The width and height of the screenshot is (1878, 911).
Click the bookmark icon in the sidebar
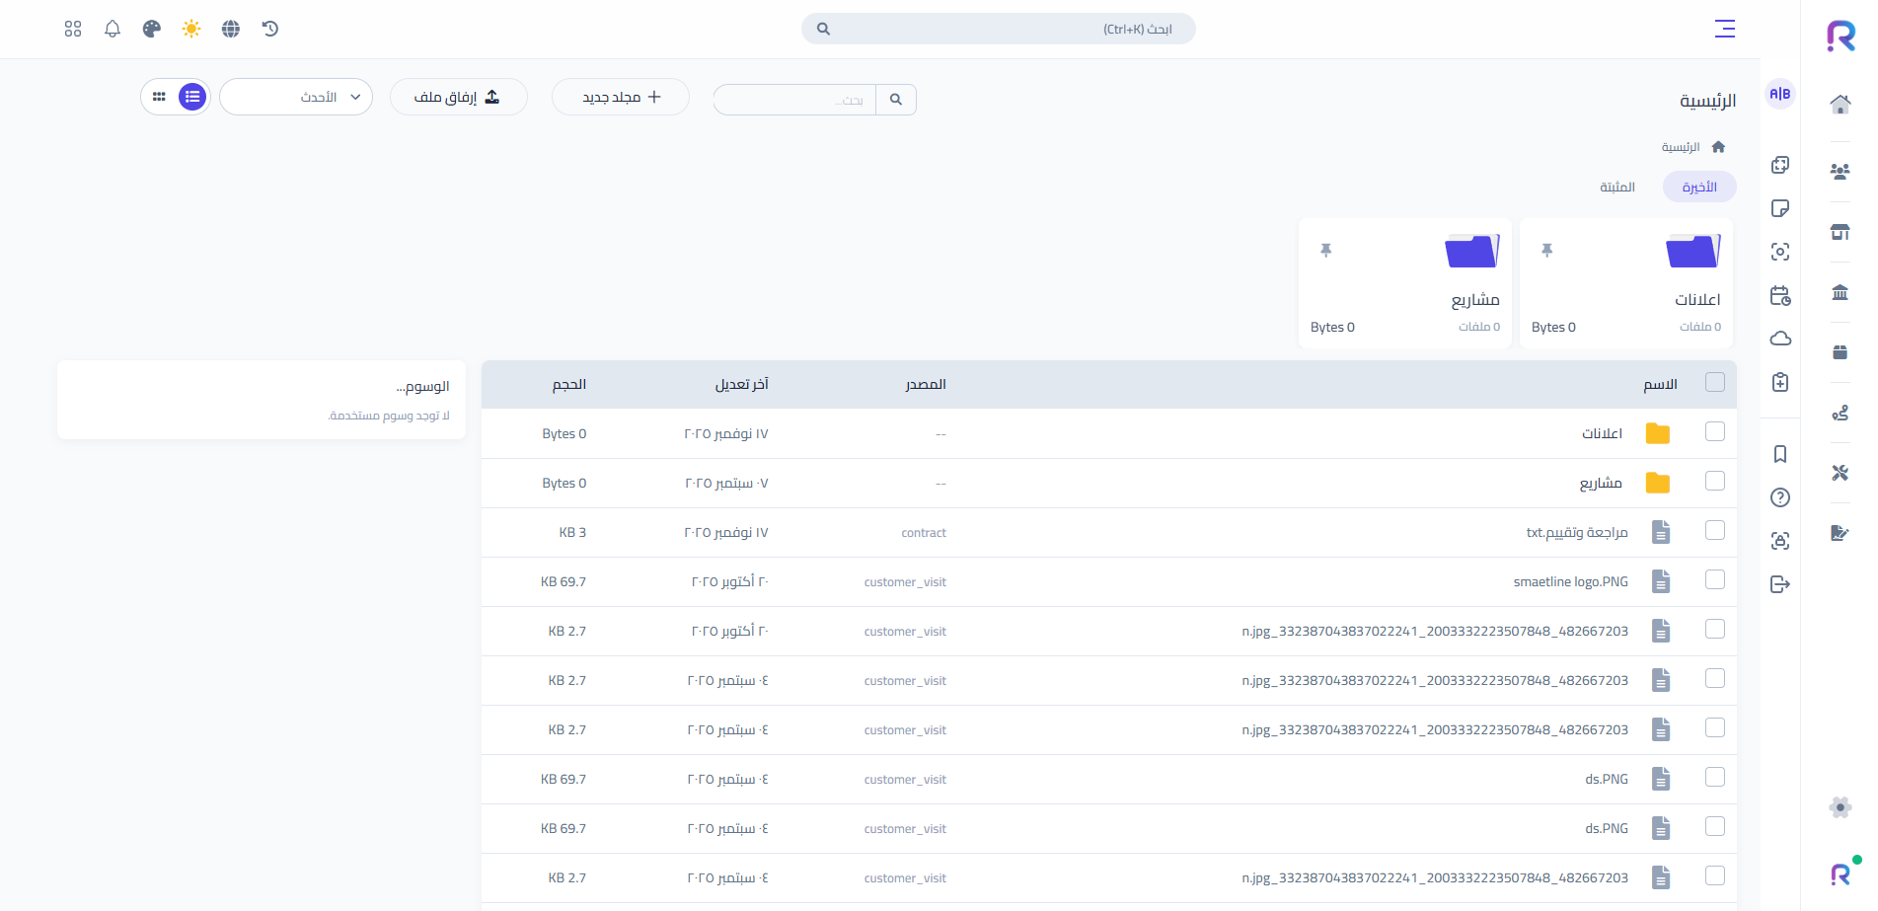click(x=1780, y=454)
